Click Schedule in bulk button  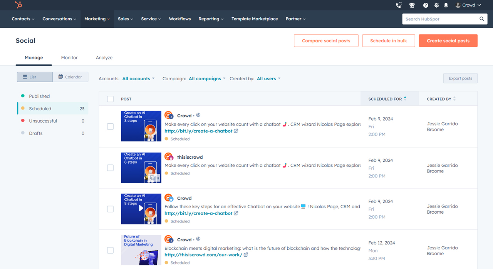click(x=389, y=41)
